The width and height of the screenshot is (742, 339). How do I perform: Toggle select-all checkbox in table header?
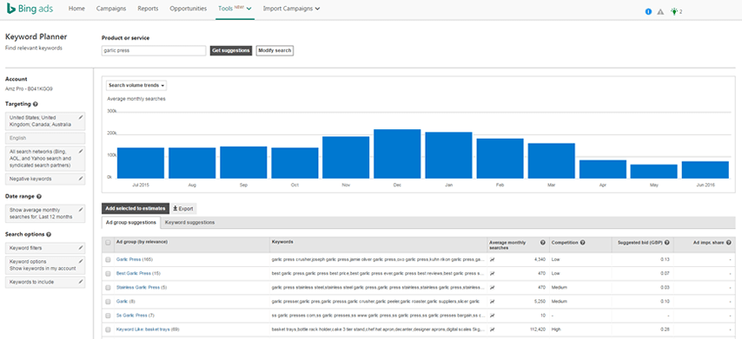click(x=109, y=242)
